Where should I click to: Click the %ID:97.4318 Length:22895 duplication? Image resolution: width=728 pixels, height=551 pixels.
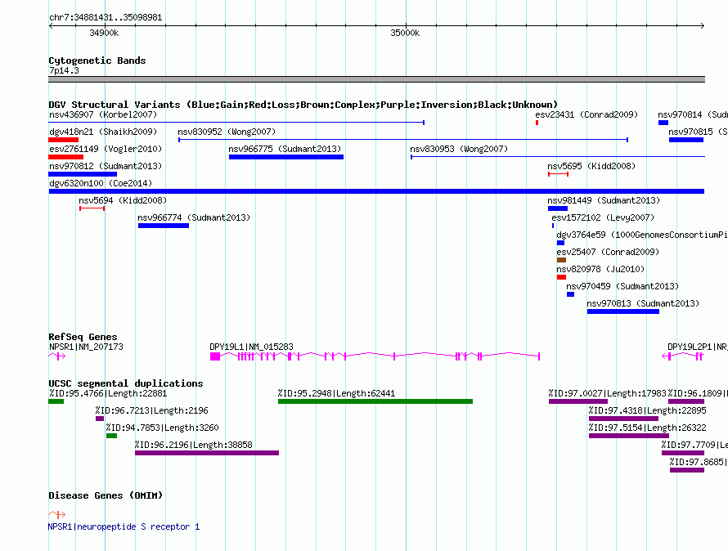click(x=623, y=419)
